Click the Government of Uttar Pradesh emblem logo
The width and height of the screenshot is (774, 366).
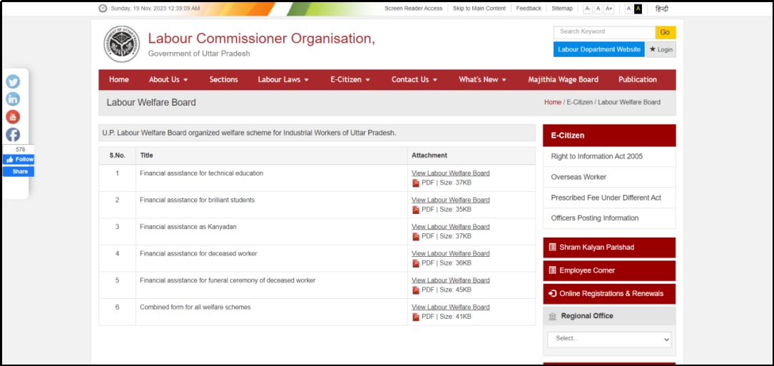coord(121,44)
